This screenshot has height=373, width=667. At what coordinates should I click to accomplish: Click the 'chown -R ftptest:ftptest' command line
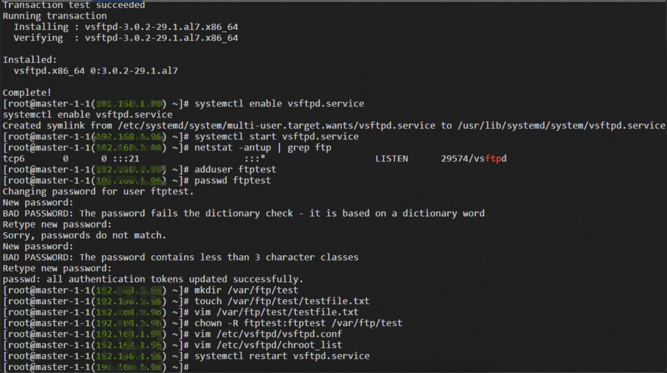click(x=298, y=323)
